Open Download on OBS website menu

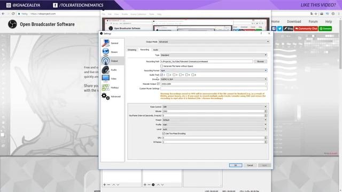click(294, 21)
